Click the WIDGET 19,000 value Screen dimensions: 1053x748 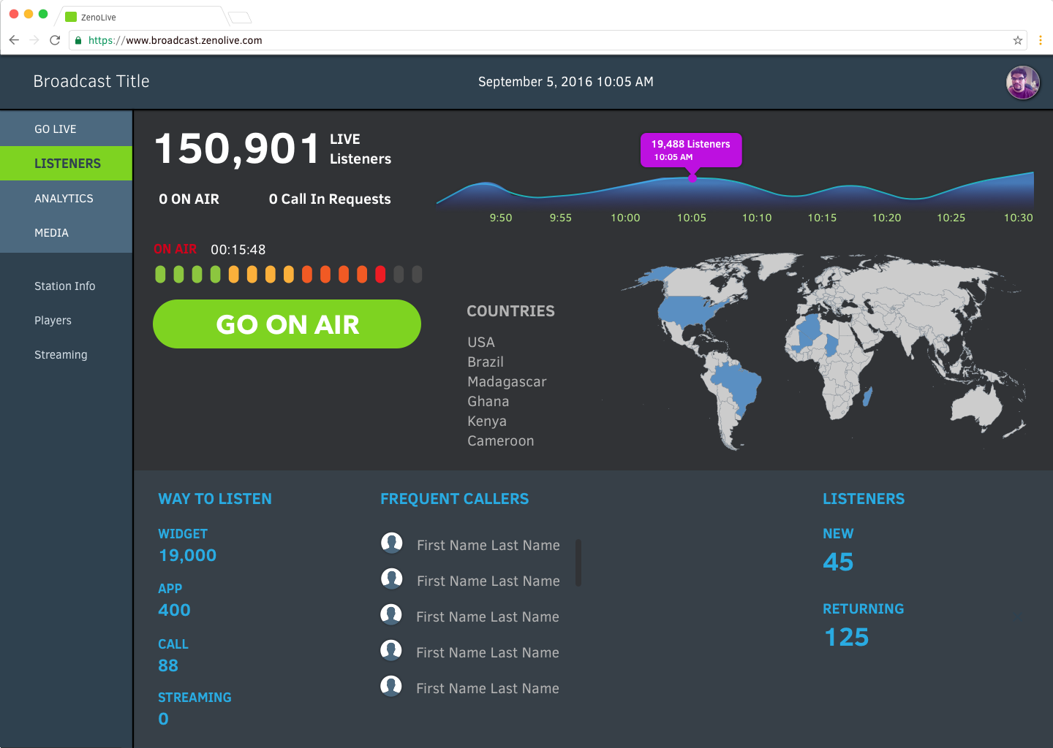coord(187,555)
